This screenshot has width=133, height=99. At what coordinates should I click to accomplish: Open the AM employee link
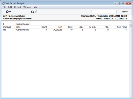click(4, 30)
